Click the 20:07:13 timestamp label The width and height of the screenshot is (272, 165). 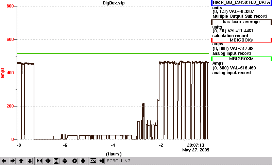point(196,145)
